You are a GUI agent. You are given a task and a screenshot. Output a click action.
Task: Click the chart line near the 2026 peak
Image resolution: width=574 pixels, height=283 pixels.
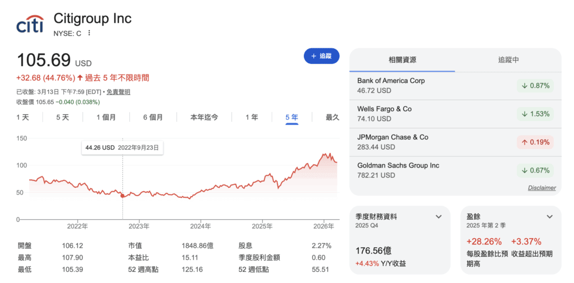tap(324, 155)
